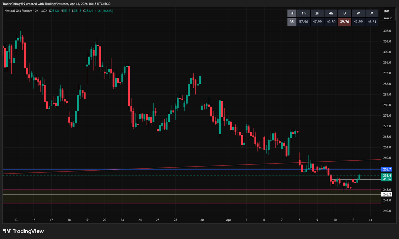The height and width of the screenshot is (239, 399).
Task: Click the Apr label on the time axis
Action: tap(228, 220)
